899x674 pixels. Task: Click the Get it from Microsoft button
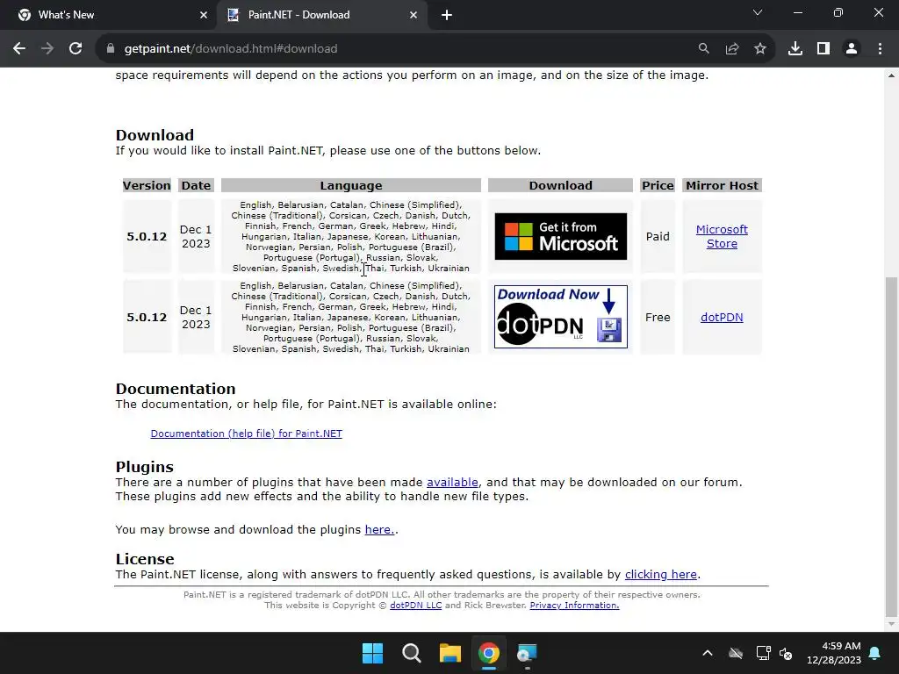click(561, 237)
